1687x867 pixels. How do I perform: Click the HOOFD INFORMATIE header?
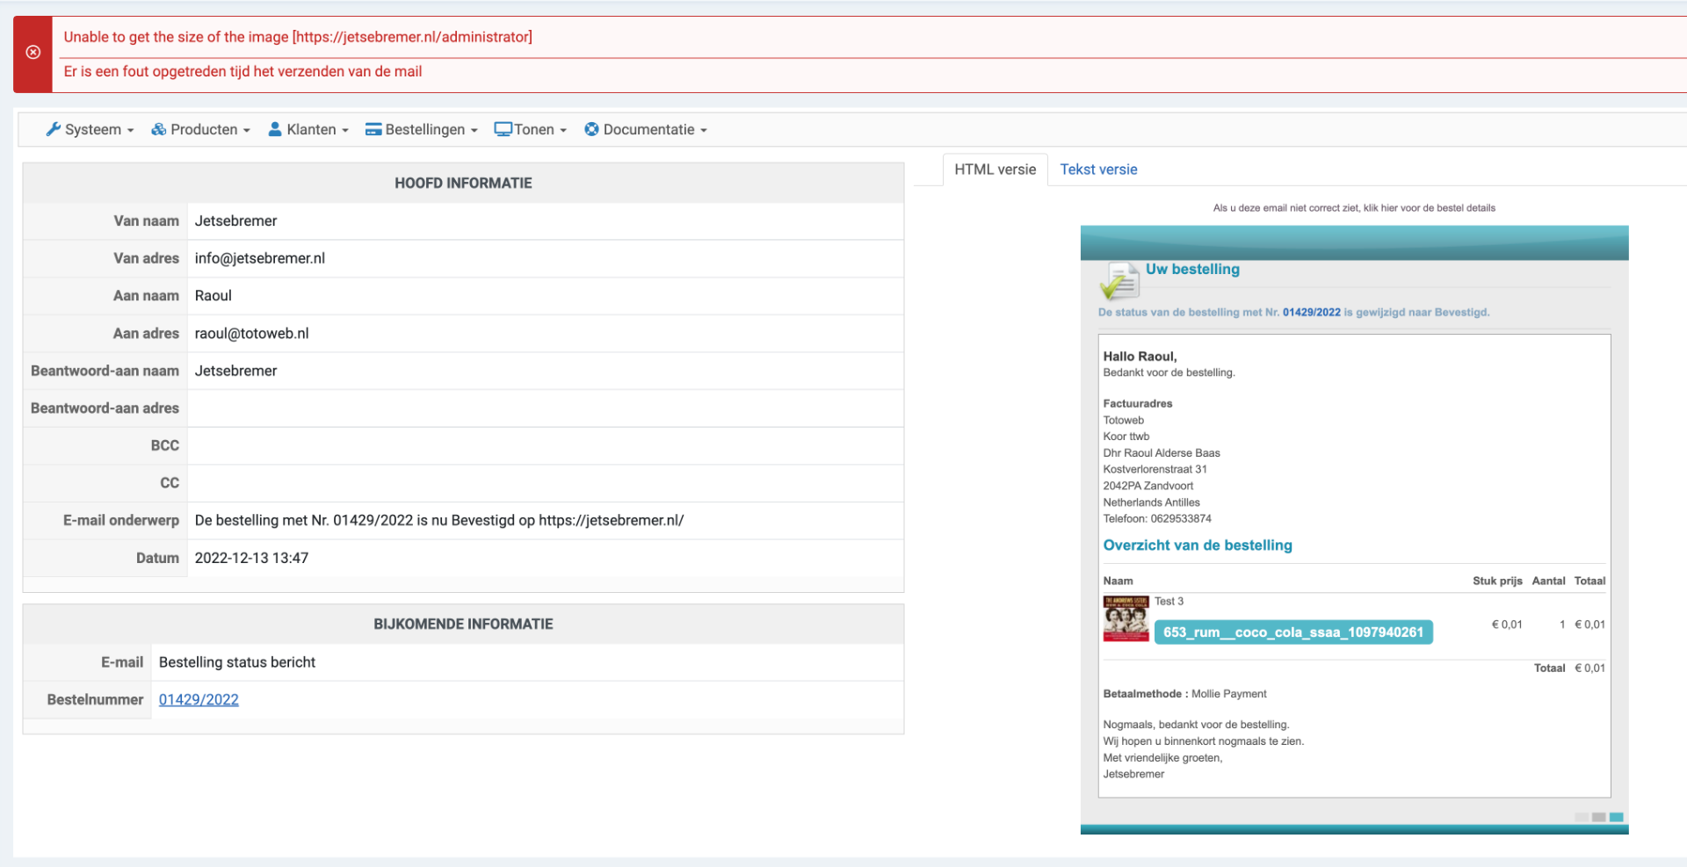pyautogui.click(x=463, y=183)
